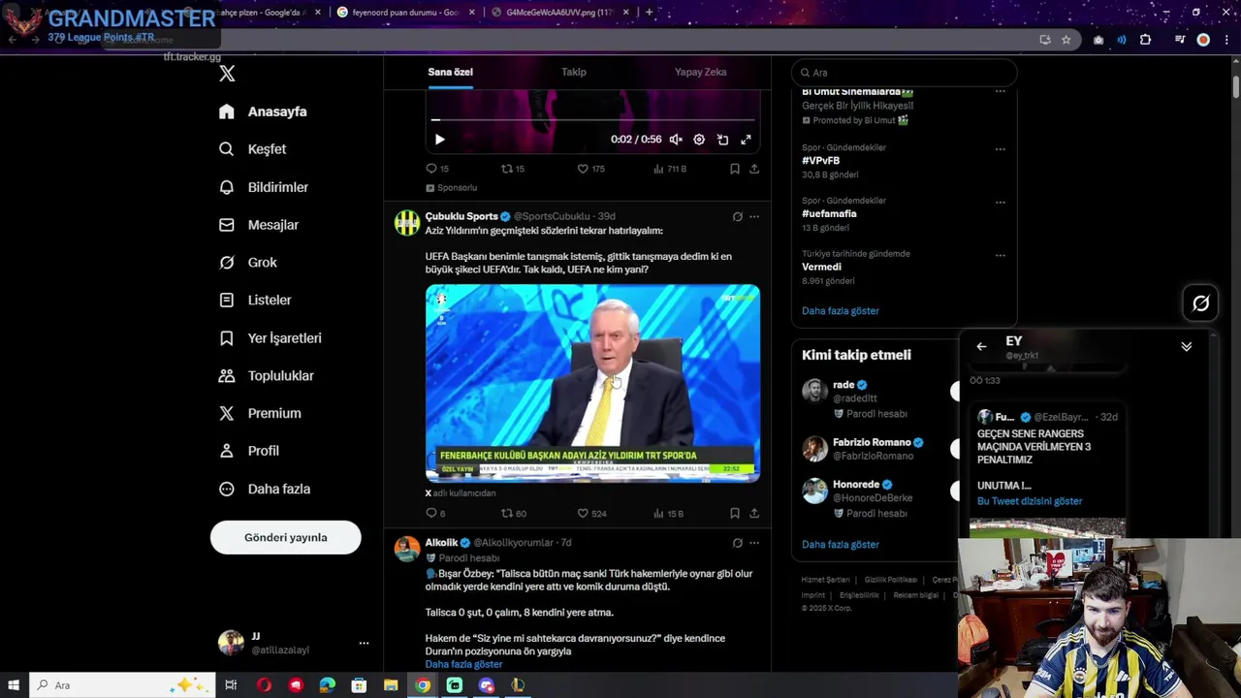View analytics 15 B on Çubuklu Sports post
Screen dimensions: 1241x698
669,514
